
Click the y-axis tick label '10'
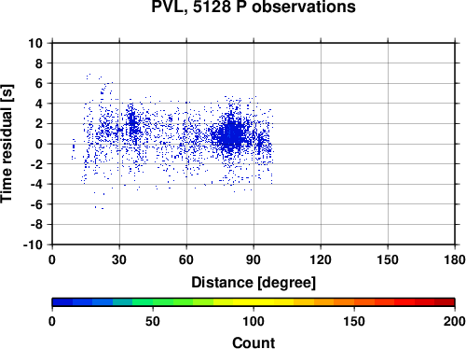(35, 43)
